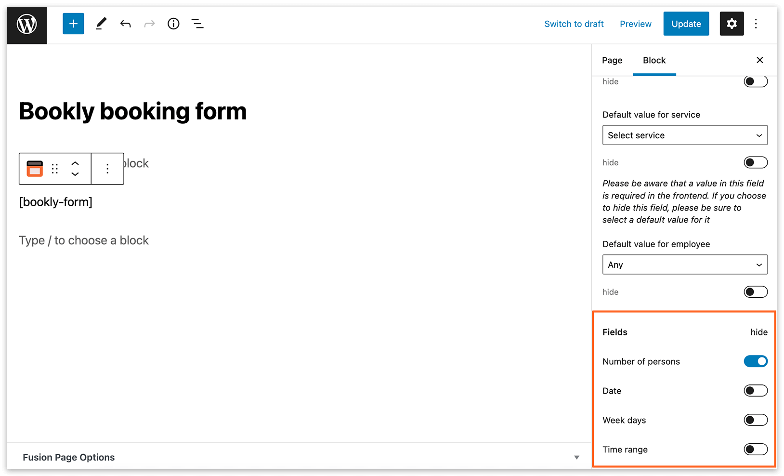
Task: Click the 'Week days' label
Action: 624,420
